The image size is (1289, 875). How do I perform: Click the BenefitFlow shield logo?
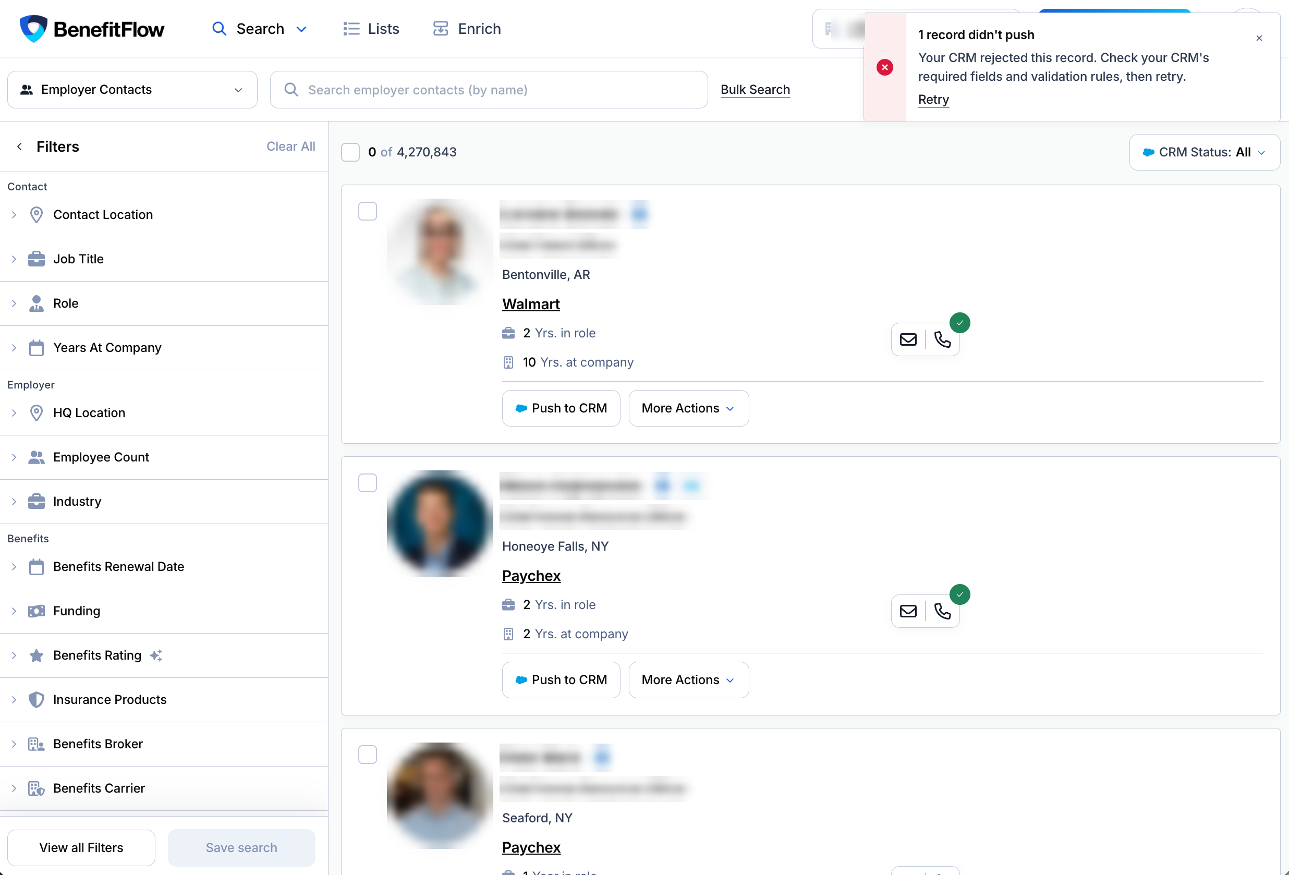[x=33, y=29]
